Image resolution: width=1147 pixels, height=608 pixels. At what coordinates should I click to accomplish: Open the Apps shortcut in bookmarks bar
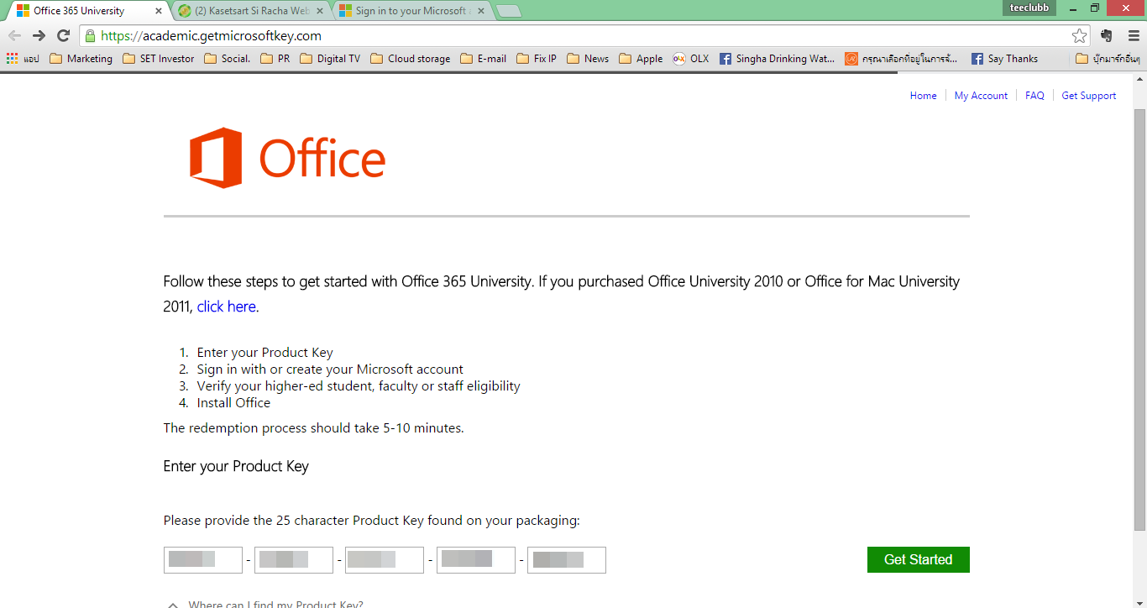(x=23, y=59)
